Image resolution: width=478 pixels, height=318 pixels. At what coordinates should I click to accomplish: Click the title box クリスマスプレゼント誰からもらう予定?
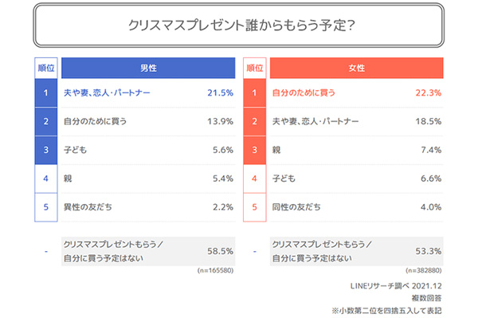(x=239, y=25)
